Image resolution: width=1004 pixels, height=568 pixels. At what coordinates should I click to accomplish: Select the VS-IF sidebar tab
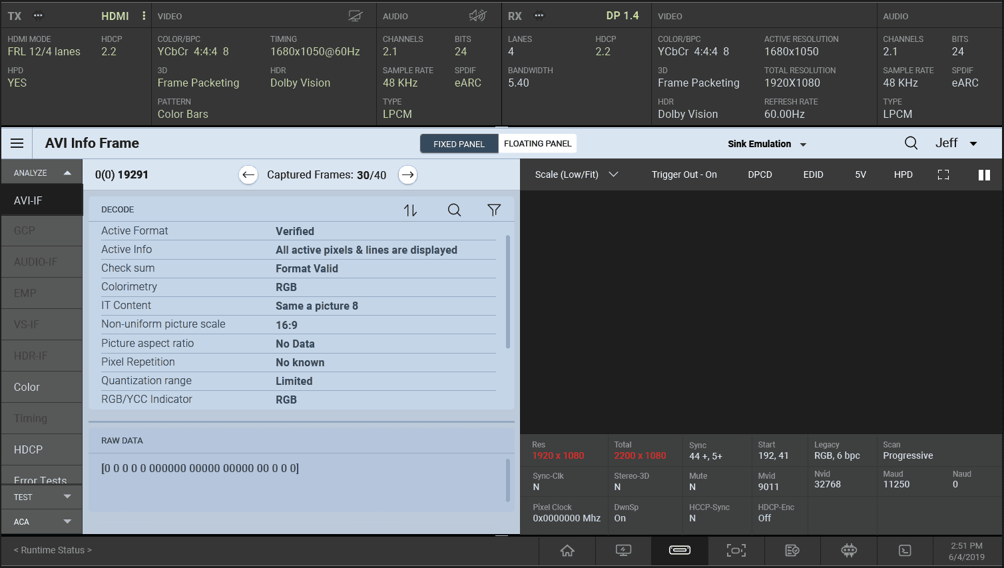pos(41,324)
